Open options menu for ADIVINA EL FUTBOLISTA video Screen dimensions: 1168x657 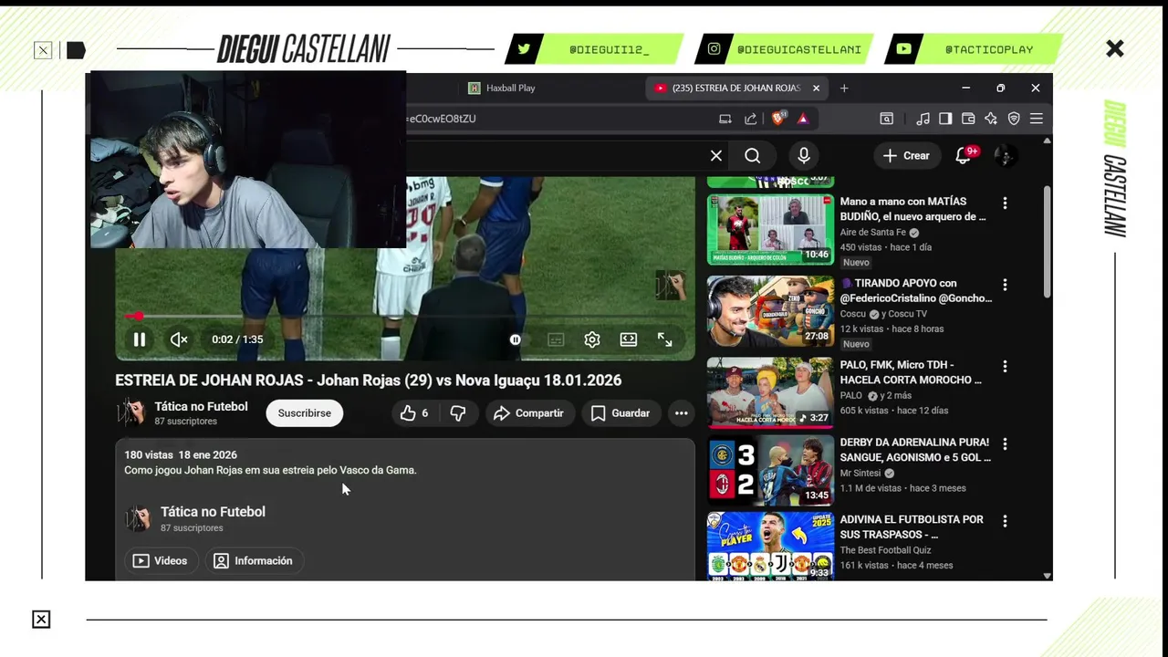(x=1005, y=521)
